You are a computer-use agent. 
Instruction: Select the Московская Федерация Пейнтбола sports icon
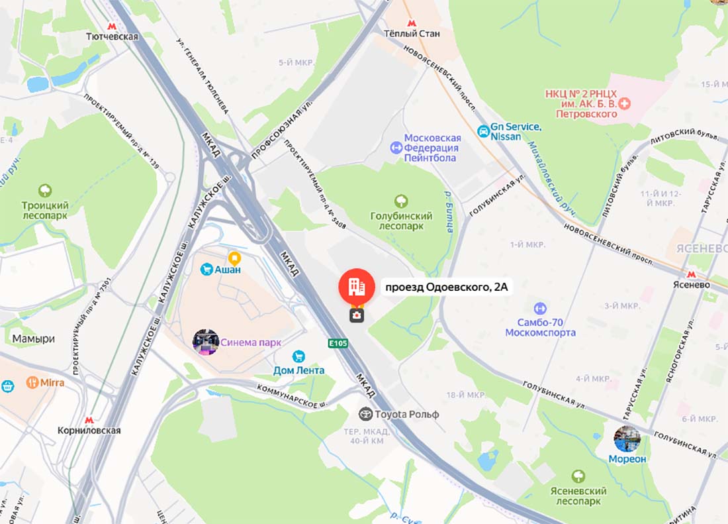[396, 148]
